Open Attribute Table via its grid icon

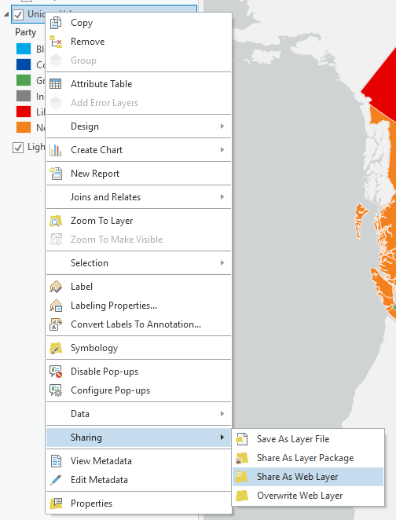coord(56,84)
